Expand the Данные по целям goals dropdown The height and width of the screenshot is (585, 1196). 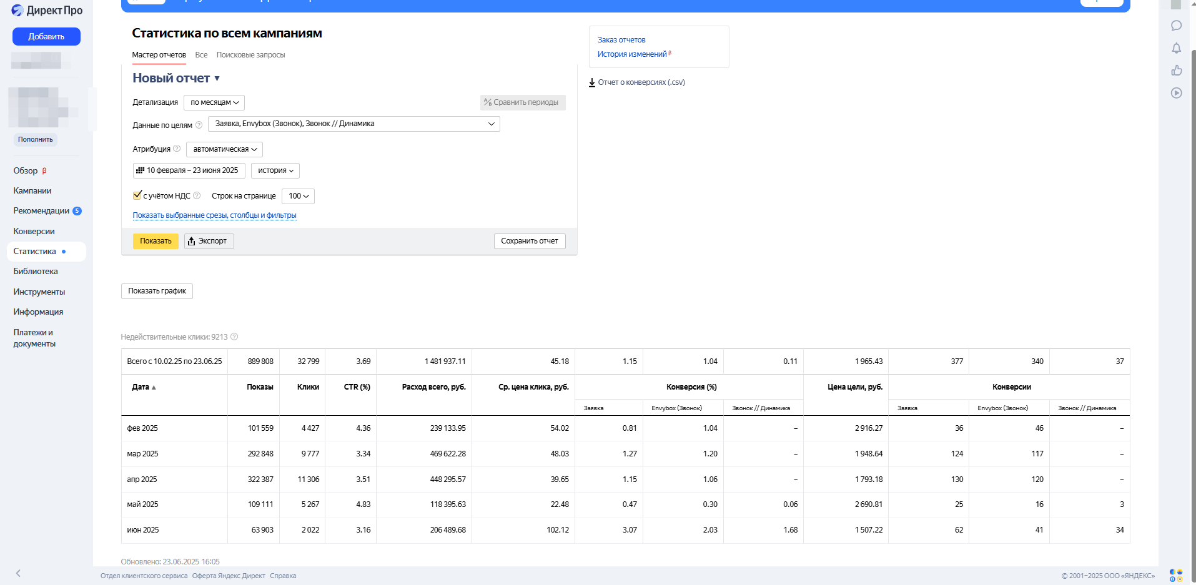353,124
